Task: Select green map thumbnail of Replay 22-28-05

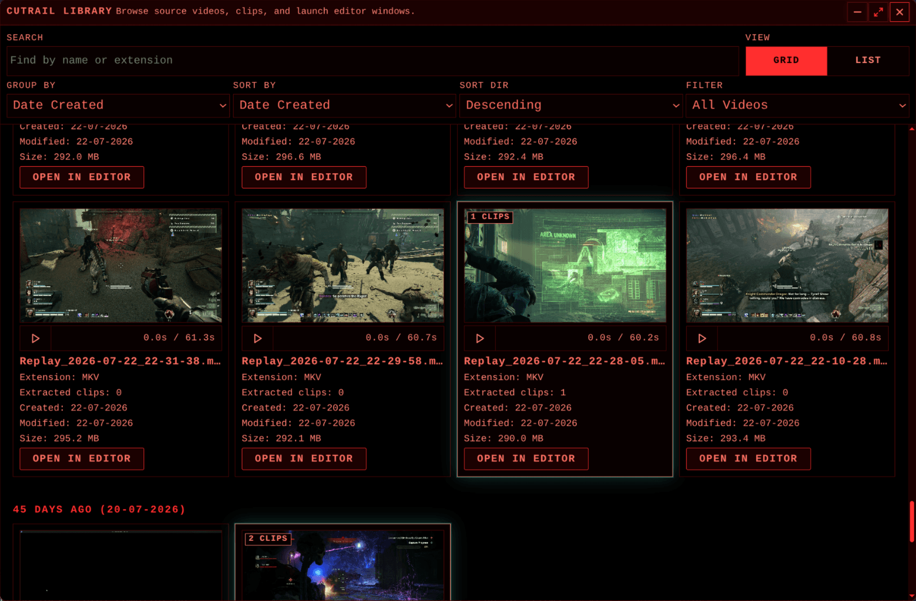Action: point(565,265)
